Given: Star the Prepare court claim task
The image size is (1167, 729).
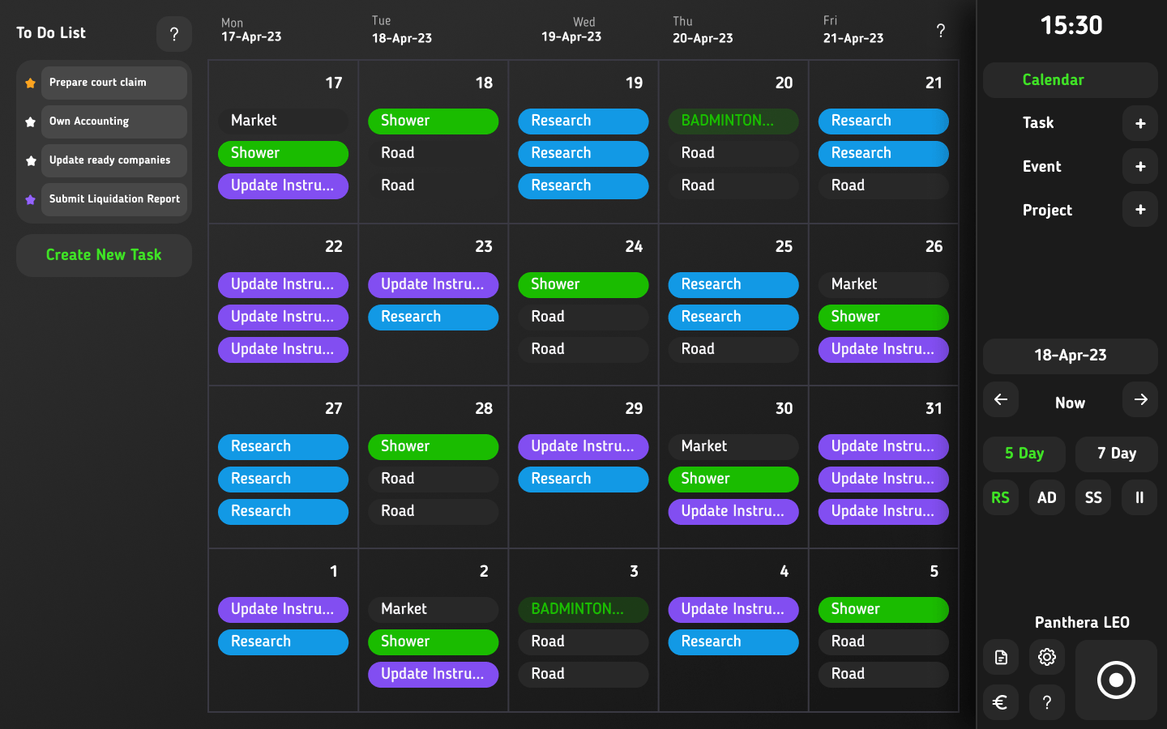Looking at the screenshot, I should tap(30, 83).
